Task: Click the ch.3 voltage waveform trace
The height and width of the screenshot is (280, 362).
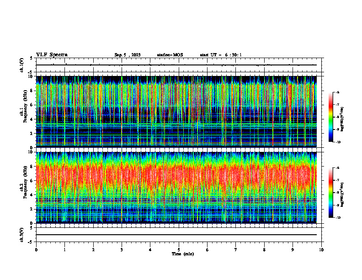Action: tap(176, 235)
